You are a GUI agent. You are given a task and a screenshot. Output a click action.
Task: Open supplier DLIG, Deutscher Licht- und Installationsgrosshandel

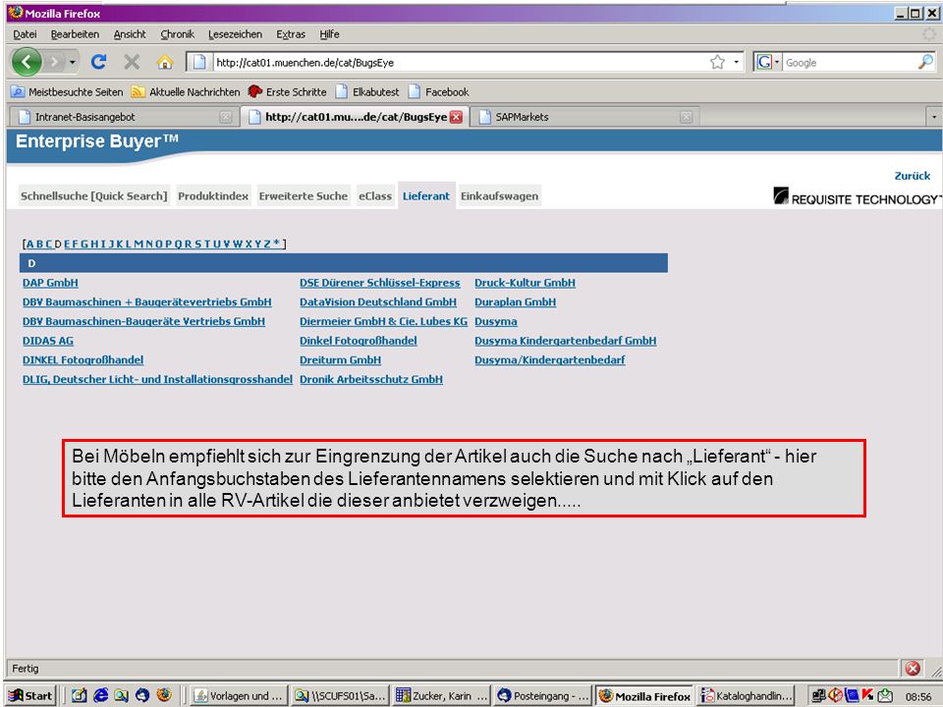click(x=157, y=379)
